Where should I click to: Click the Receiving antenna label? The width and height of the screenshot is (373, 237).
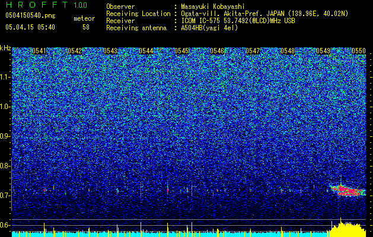(136, 28)
